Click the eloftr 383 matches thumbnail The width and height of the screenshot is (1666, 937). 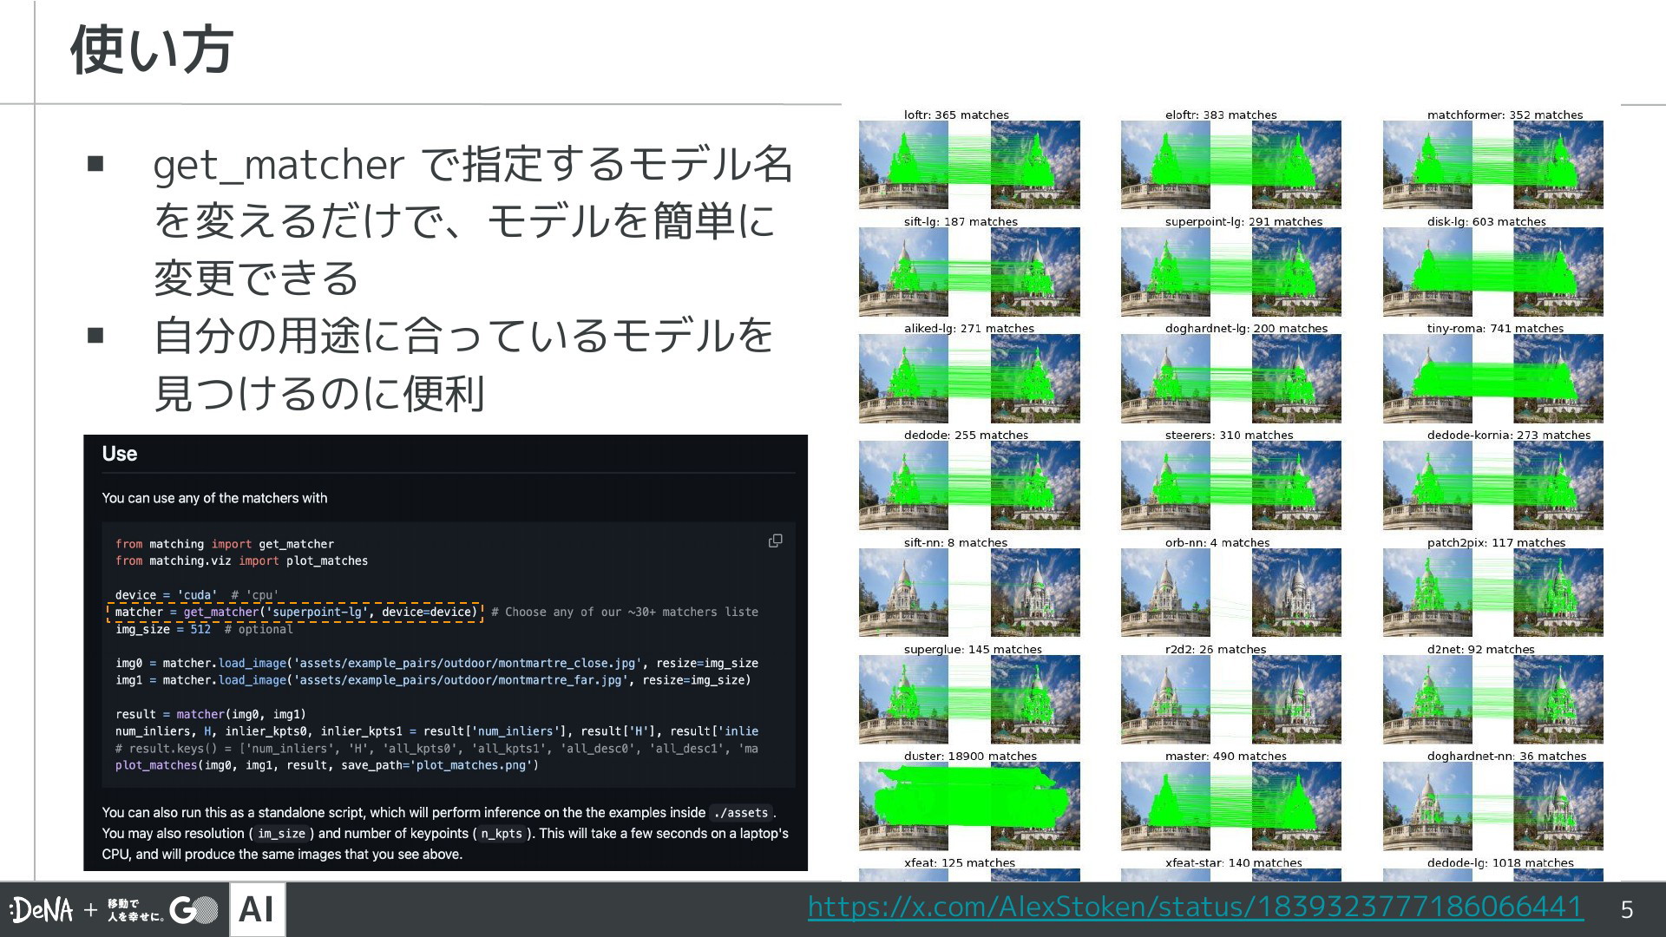(x=1231, y=165)
